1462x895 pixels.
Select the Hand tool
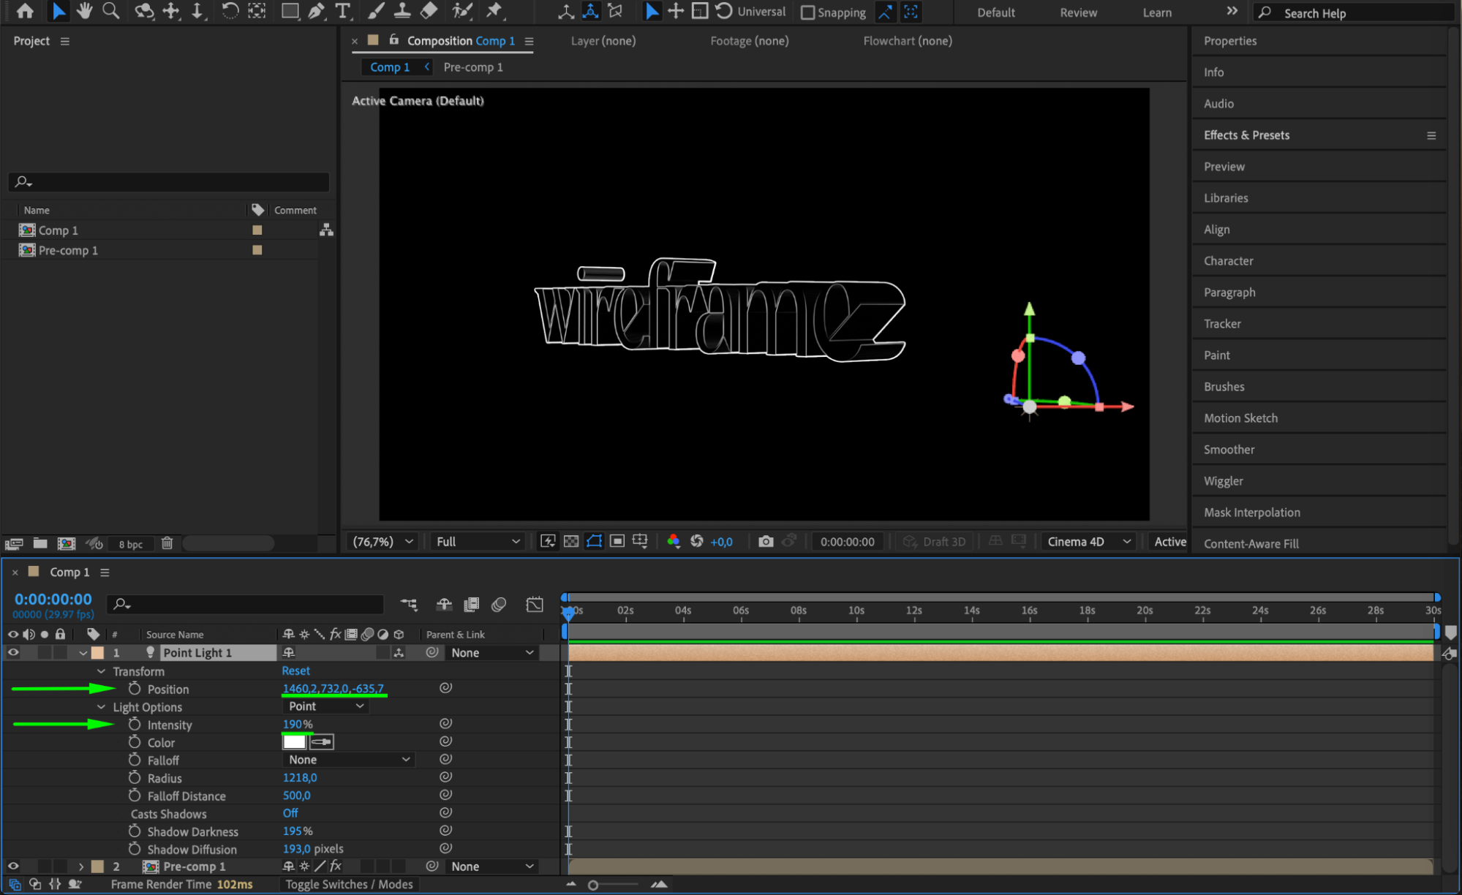[85, 11]
